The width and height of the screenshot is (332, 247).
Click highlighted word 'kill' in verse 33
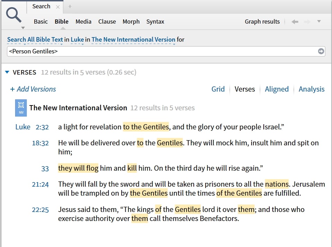tap(132, 168)
